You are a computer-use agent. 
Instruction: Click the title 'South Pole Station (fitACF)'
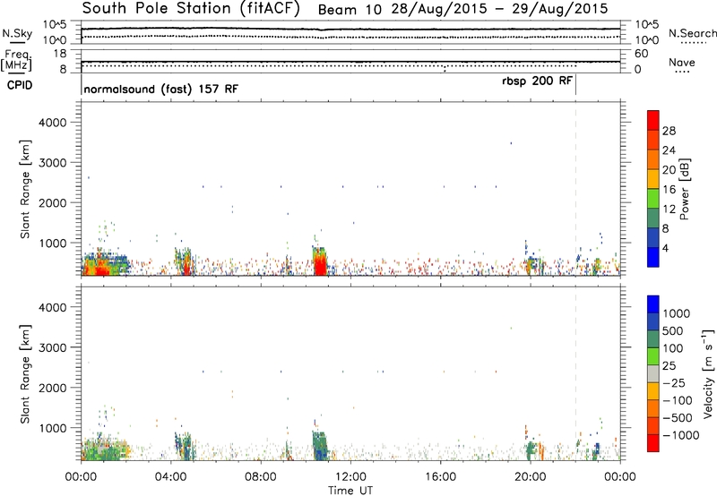point(191,9)
